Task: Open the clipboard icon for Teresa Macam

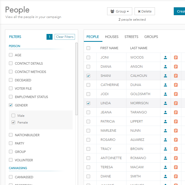Action: 176,167
